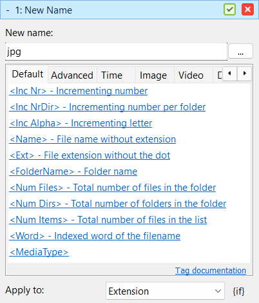Insert the <Inc NrDir> per folder tag
Image resolution: width=259 pixels, height=303 pixels.
[x=108, y=107]
